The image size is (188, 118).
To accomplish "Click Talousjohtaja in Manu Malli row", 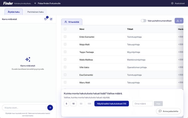I will tap(133, 83).
